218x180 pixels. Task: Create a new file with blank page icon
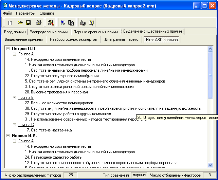pos(10,23)
